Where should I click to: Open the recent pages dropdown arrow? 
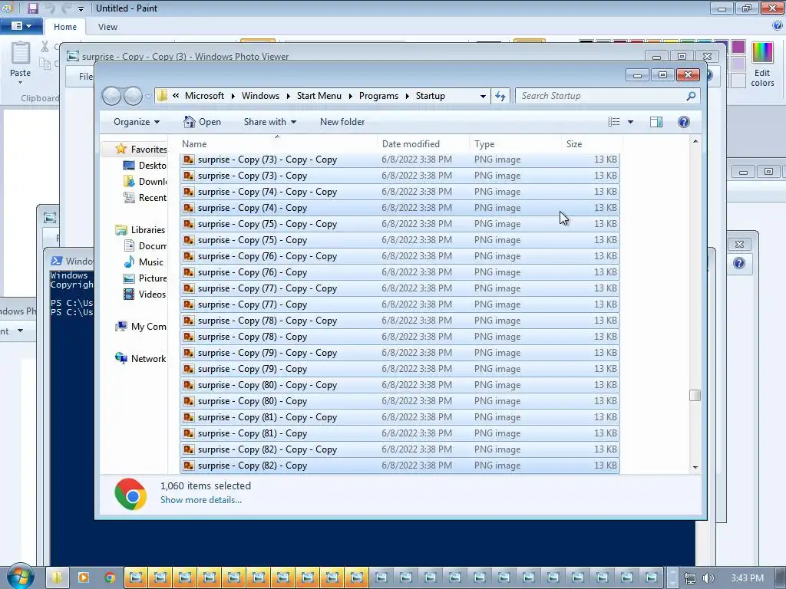tap(148, 96)
